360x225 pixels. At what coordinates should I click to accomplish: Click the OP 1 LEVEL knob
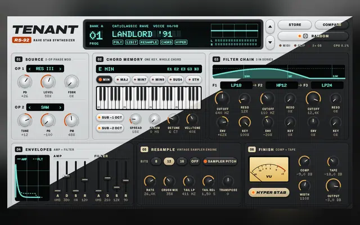click(x=48, y=82)
